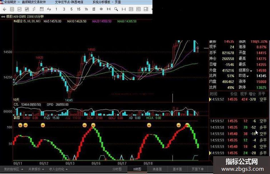Click the lightning quick-order icon

[34, 9]
